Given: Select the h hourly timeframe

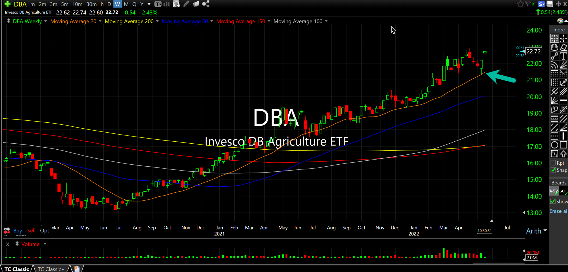Looking at the screenshot, I should [102, 4].
